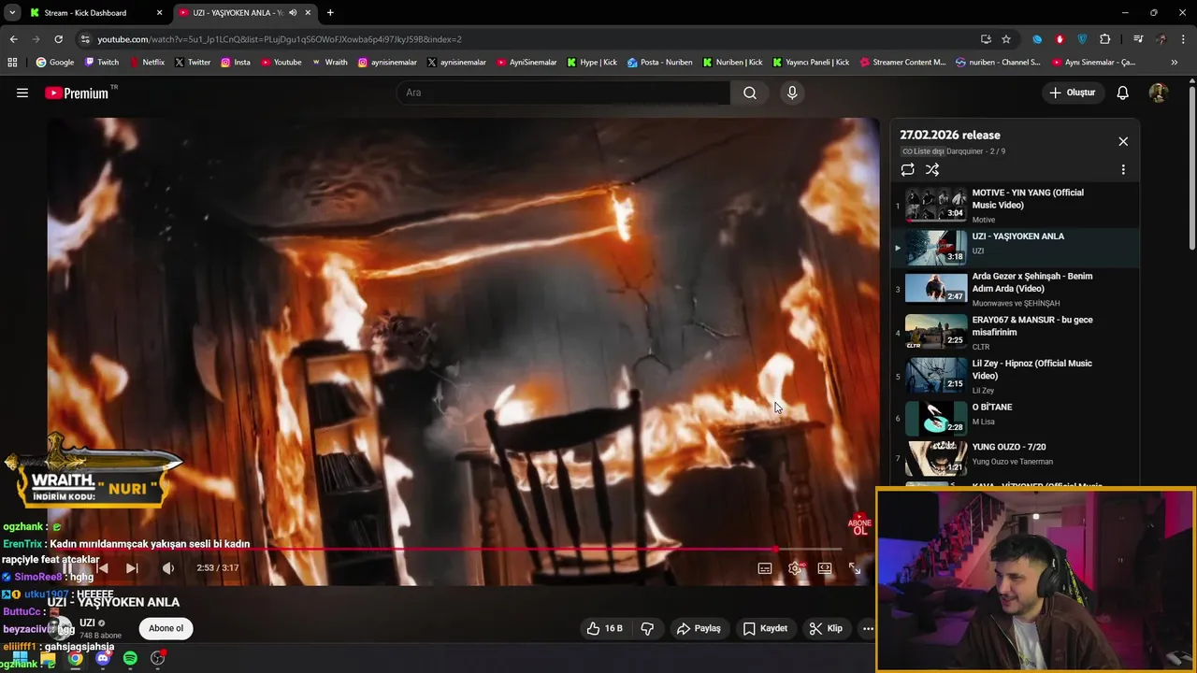Play O Bİ'TANE playlist item
1197x673 pixels.
pos(1015,418)
